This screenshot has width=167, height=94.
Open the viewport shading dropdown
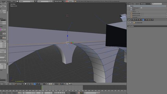point(26,84)
